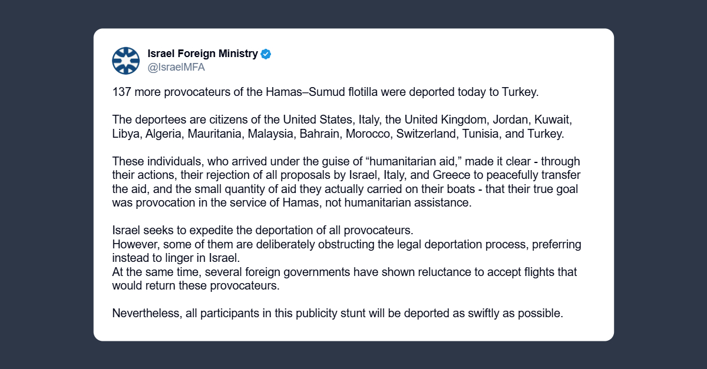Click the final sentence beginning "Nevertheless"
This screenshot has width=707, height=369.
(x=338, y=313)
